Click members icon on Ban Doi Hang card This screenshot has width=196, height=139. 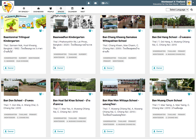(190, 31)
